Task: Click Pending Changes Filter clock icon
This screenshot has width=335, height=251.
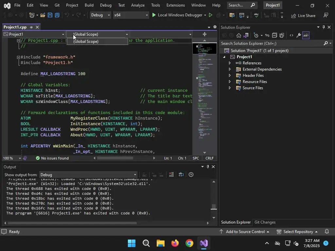Action: [x=256, y=35]
